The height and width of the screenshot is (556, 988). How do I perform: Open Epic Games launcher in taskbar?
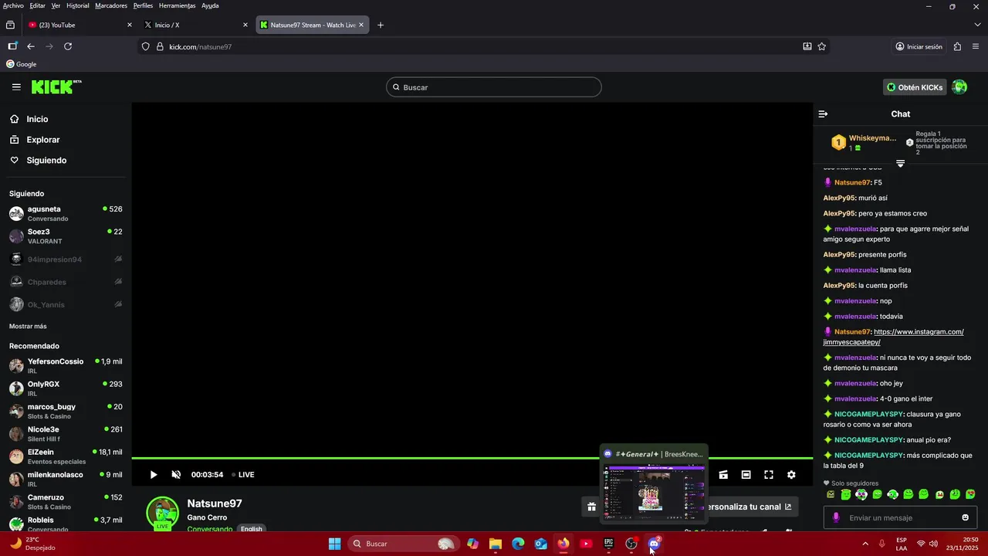coord(609,544)
